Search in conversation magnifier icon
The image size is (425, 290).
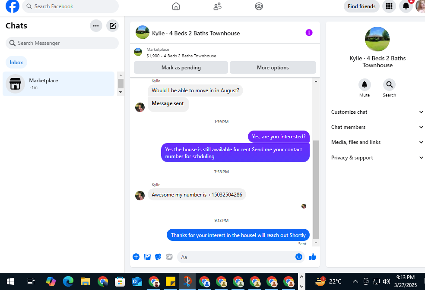pos(389,85)
